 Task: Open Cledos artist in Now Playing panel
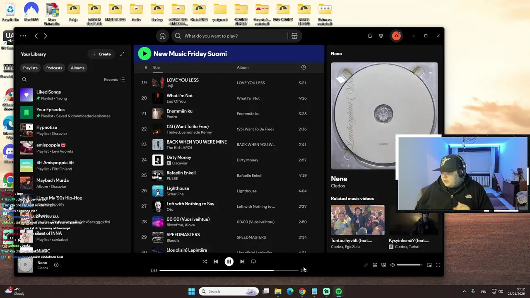click(x=338, y=186)
